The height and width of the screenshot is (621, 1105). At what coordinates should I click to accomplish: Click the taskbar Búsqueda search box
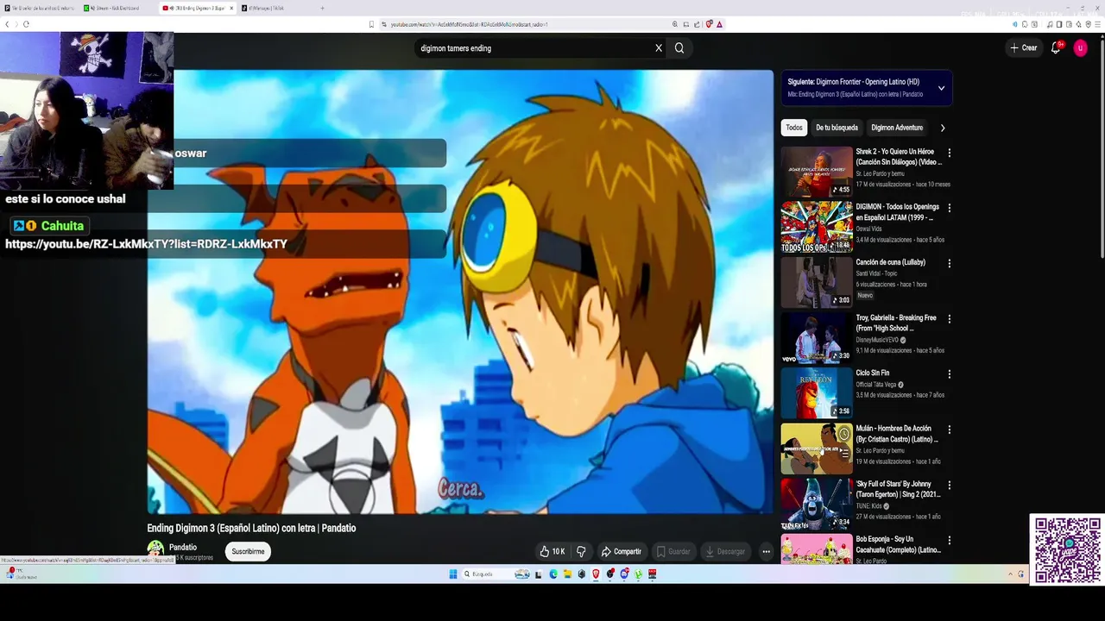(496, 574)
